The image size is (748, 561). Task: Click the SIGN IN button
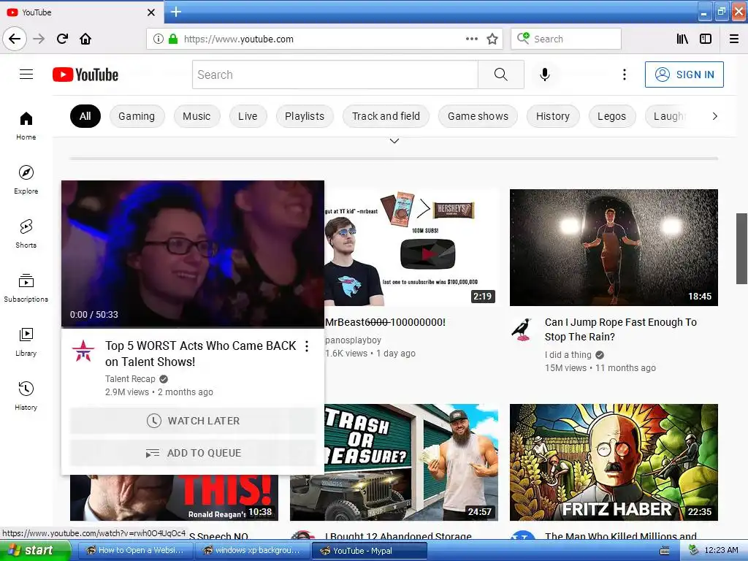684,75
